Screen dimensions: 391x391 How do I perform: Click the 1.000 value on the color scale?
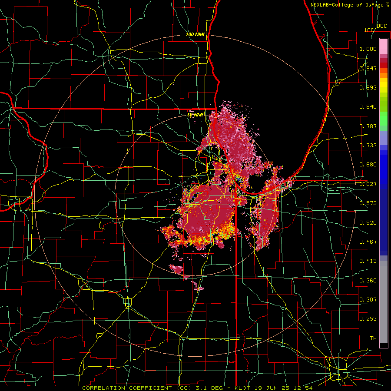(x=368, y=49)
